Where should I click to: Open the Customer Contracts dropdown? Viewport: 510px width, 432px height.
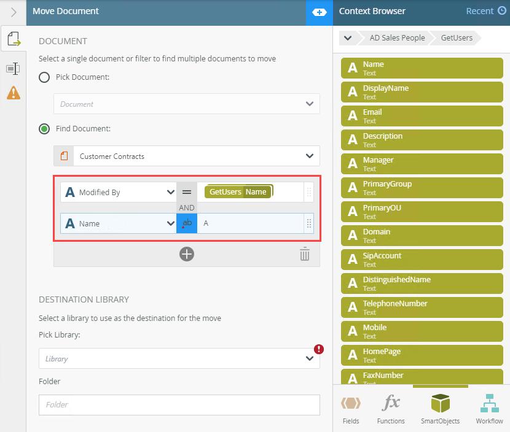[x=187, y=156]
